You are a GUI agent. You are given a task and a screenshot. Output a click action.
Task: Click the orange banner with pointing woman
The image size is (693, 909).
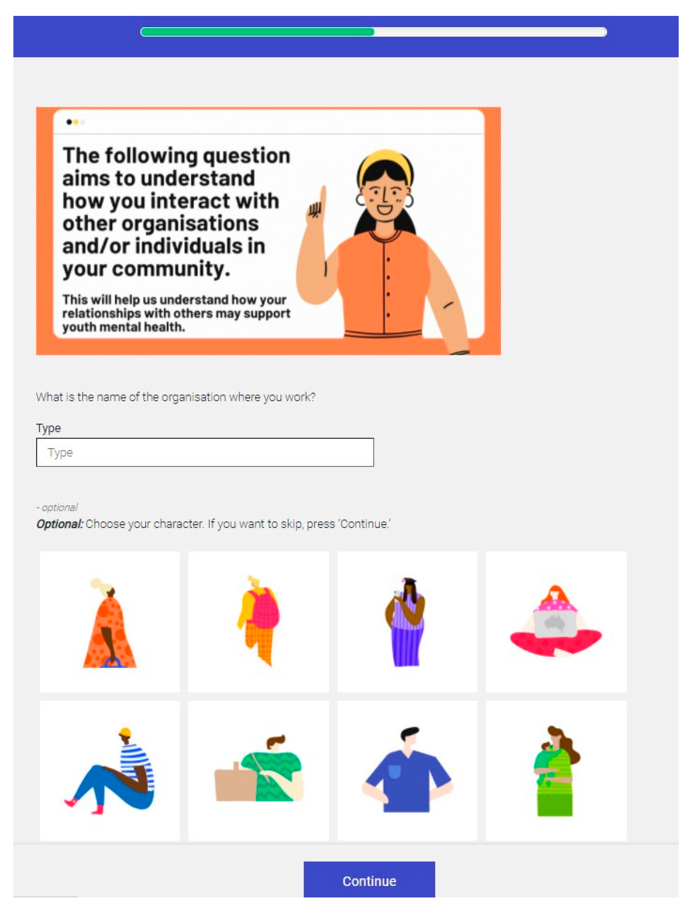(x=269, y=231)
